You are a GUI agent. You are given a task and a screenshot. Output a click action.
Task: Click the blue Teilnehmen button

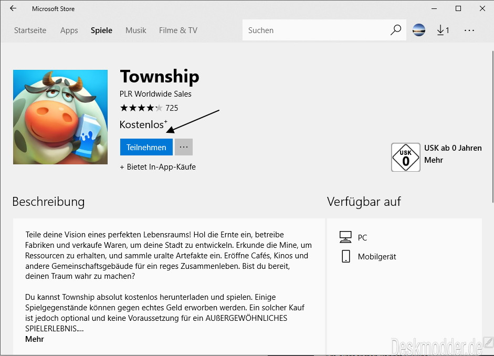click(146, 147)
